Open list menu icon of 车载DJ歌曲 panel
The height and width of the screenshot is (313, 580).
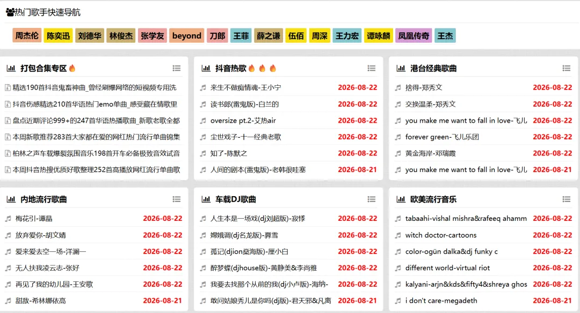click(x=372, y=199)
